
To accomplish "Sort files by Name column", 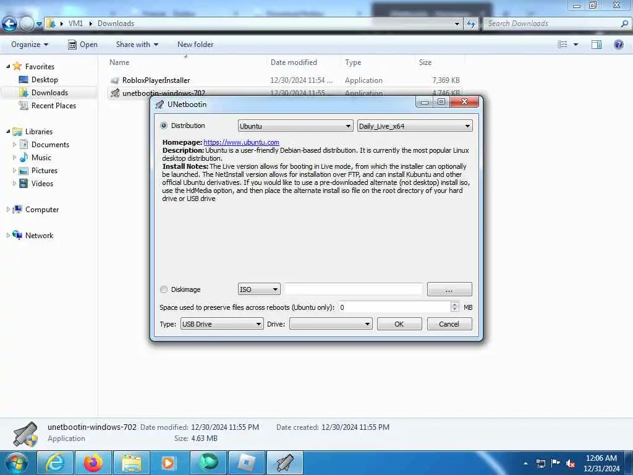I will click(119, 62).
